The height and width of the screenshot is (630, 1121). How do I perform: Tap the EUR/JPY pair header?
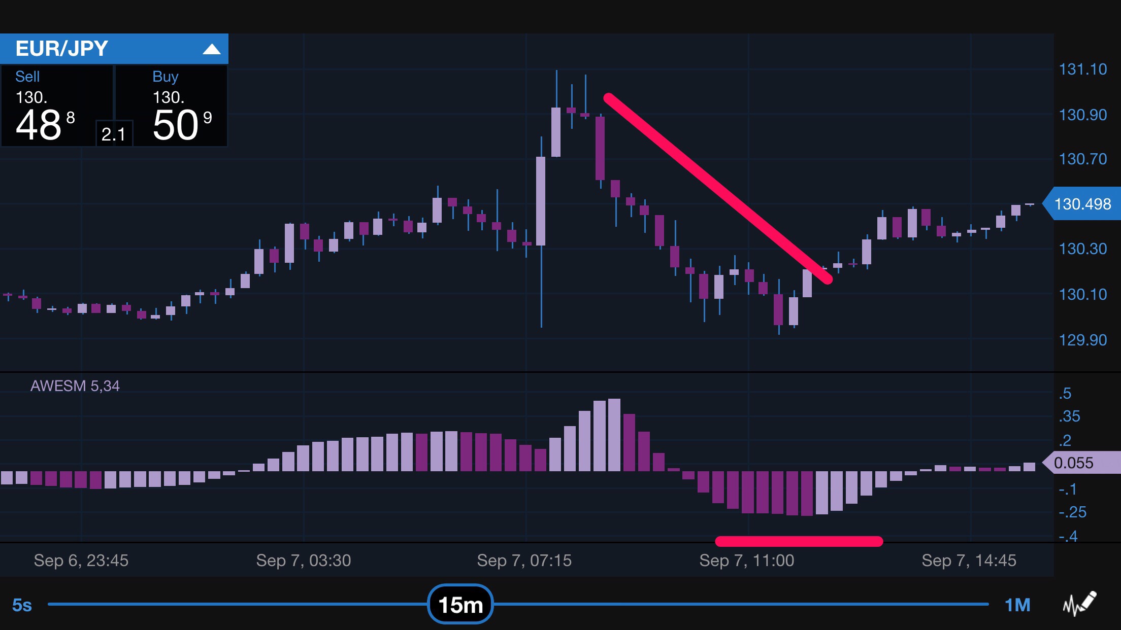[x=62, y=49]
